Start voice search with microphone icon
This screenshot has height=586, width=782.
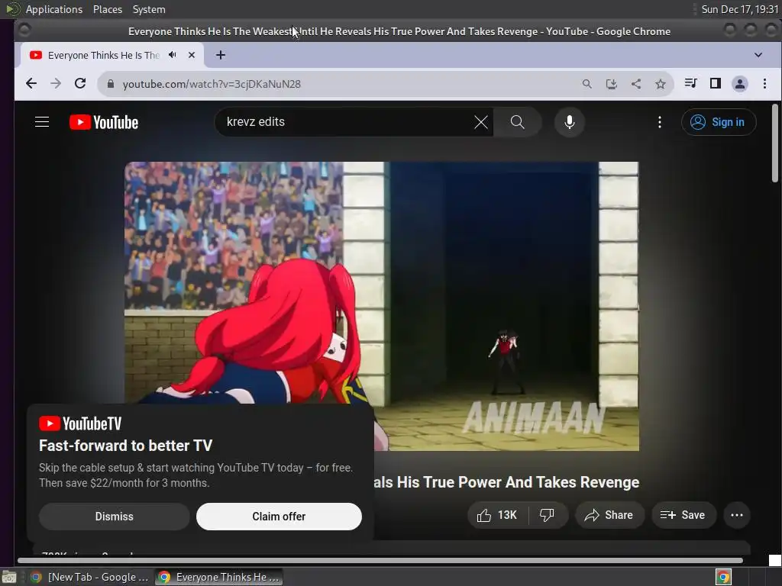tap(569, 122)
